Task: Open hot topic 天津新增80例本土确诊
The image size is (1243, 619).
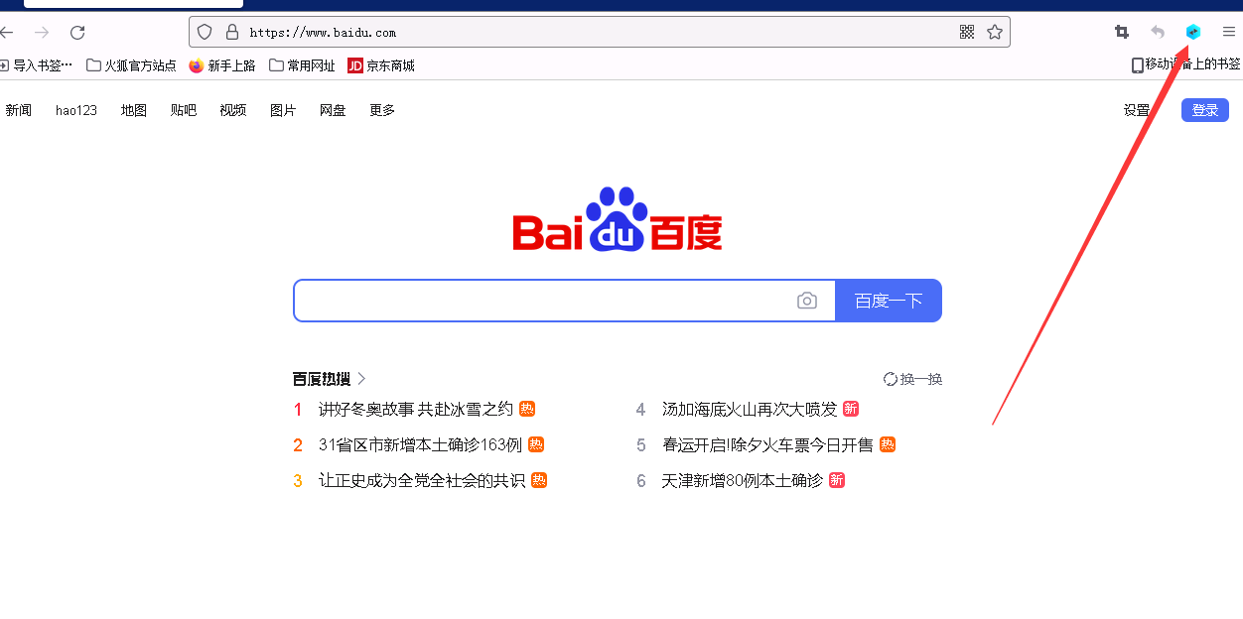Action: [x=743, y=480]
